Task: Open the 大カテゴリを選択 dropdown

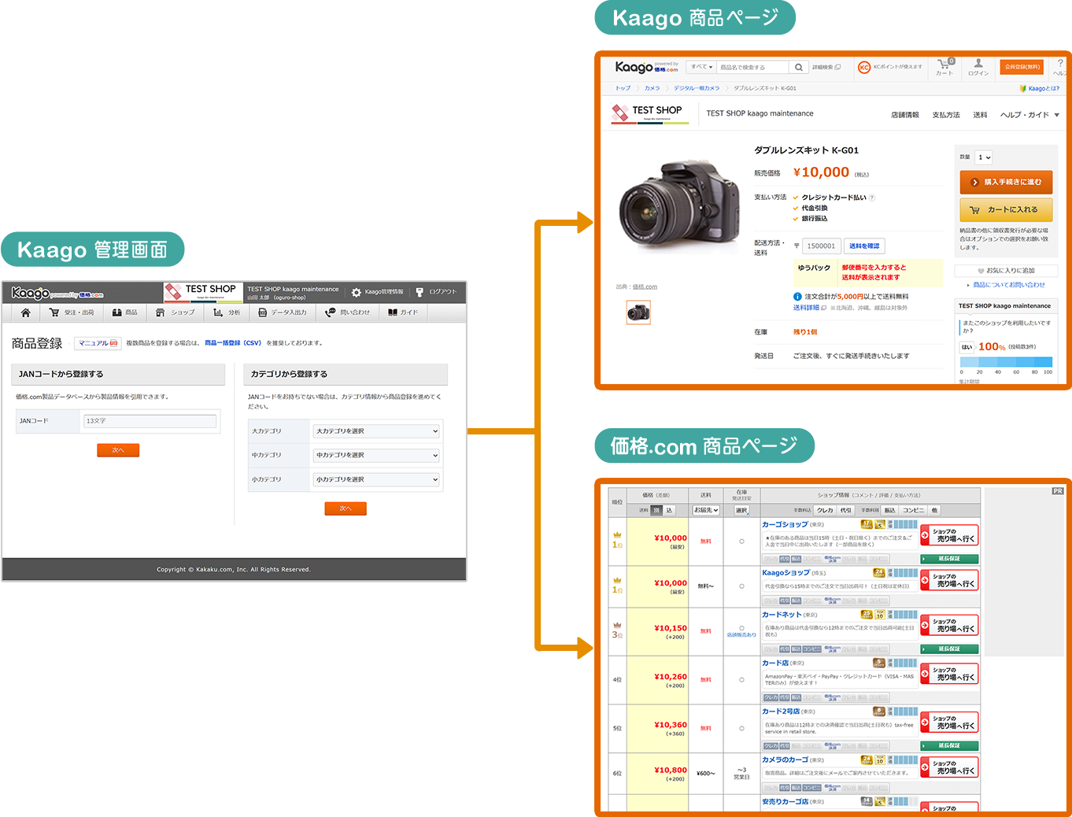Action: click(x=376, y=431)
